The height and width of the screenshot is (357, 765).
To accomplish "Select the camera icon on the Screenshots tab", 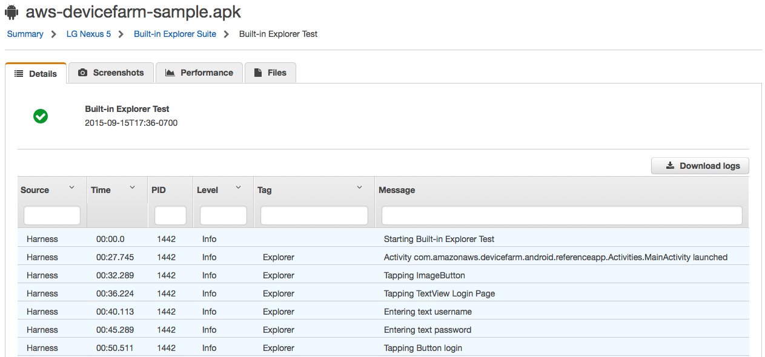I will point(82,73).
